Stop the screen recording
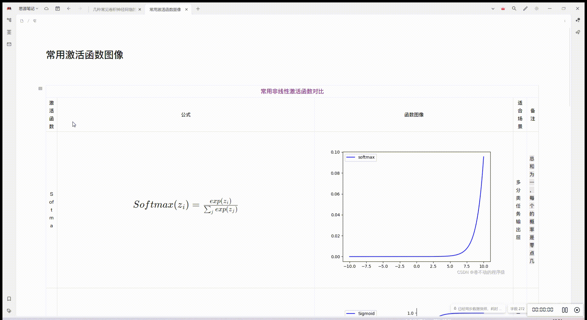Image resolution: width=587 pixels, height=320 pixels. pyautogui.click(x=577, y=310)
